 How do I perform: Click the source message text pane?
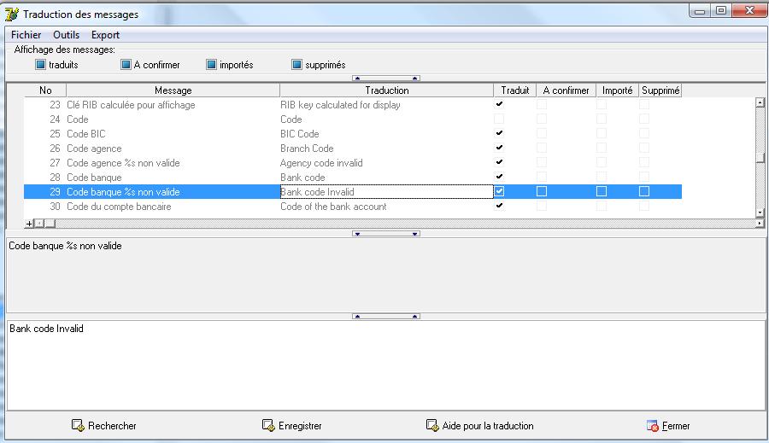coord(386,275)
